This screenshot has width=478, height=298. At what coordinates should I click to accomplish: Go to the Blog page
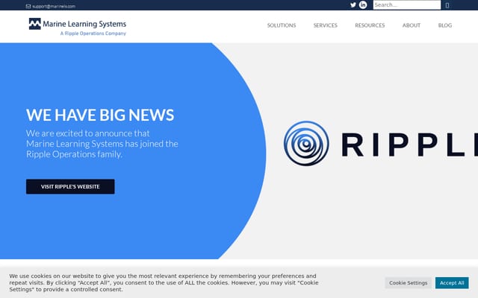point(445,25)
